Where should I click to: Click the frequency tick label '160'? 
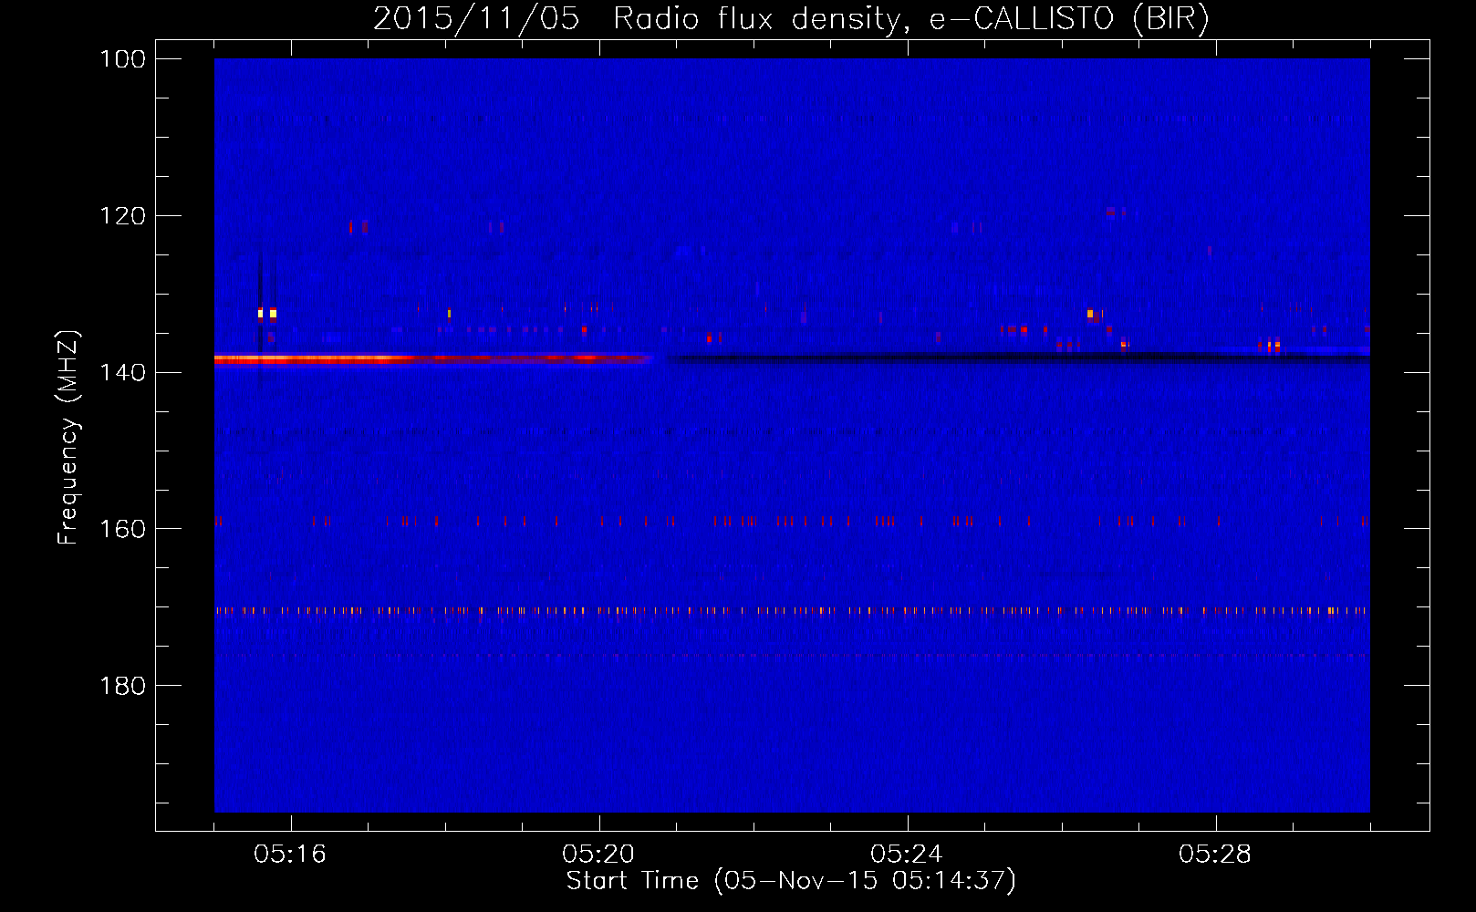point(124,529)
